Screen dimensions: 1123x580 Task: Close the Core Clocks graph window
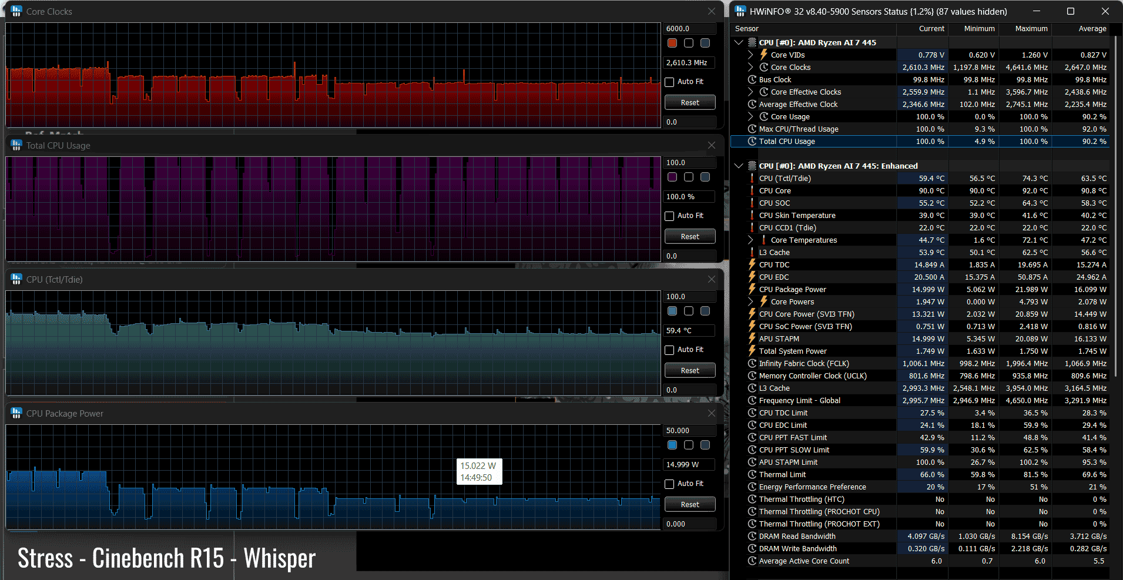coord(712,11)
